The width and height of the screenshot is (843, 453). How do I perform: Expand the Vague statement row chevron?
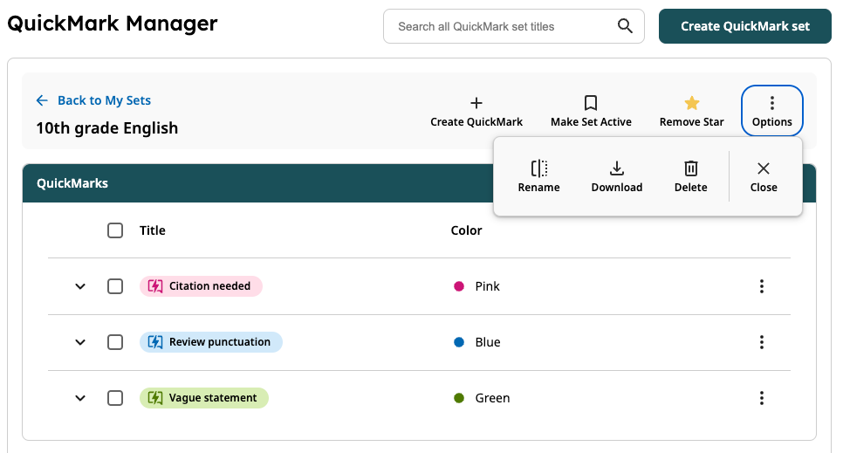point(80,398)
